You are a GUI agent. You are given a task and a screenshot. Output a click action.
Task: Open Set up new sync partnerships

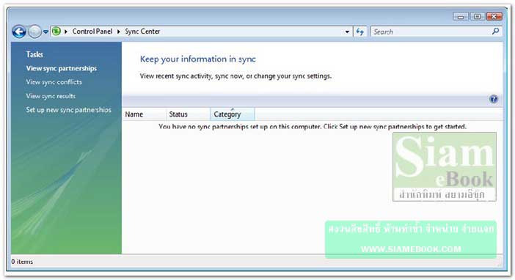click(x=69, y=110)
